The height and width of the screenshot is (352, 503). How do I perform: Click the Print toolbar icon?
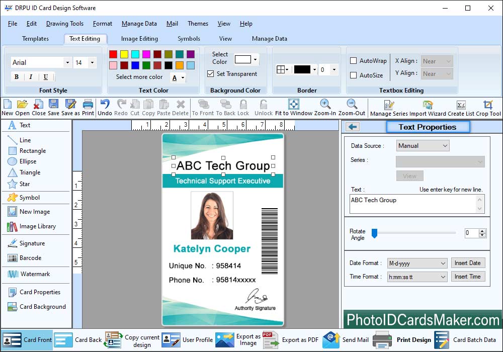point(88,104)
